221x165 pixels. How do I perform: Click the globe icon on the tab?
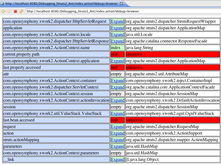[x=3, y=4]
